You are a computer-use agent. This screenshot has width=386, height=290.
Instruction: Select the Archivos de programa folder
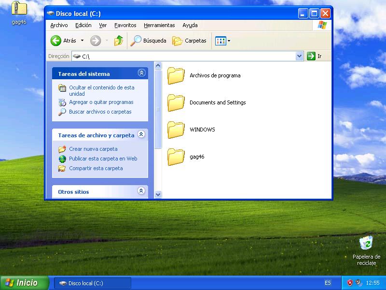[x=176, y=75]
